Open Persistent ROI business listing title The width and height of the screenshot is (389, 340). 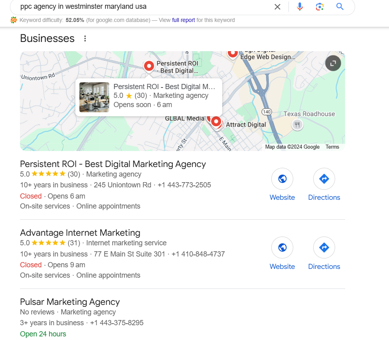tap(113, 164)
